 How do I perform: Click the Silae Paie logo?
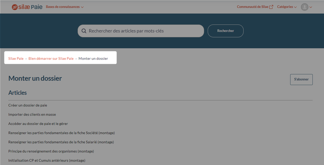(x=27, y=7)
